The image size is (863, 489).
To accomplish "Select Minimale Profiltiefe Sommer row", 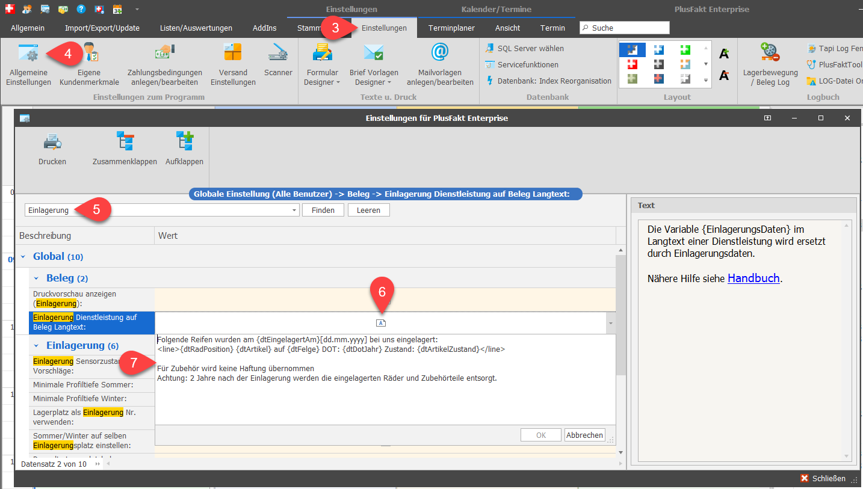I will [x=91, y=384].
